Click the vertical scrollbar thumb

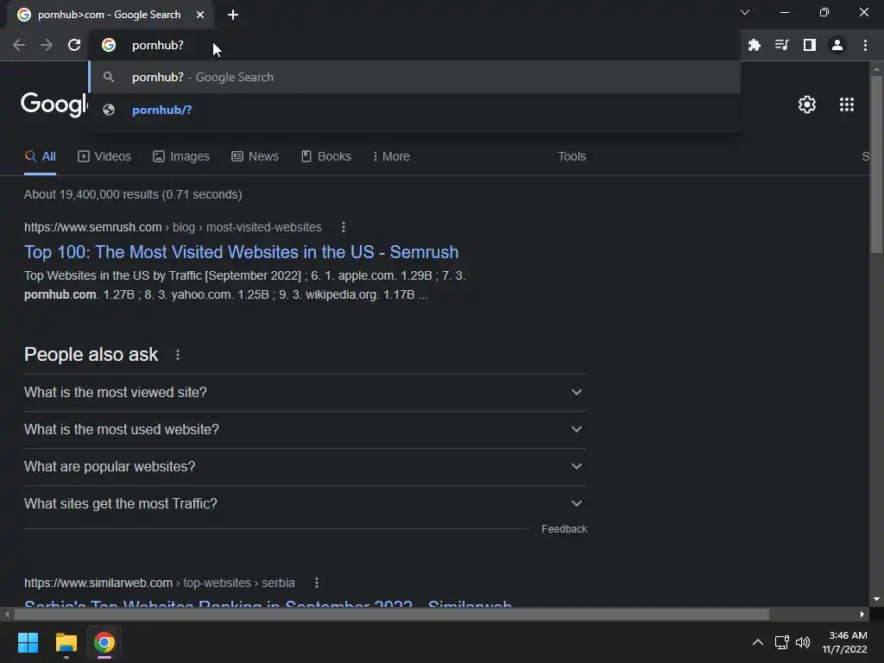click(876, 163)
